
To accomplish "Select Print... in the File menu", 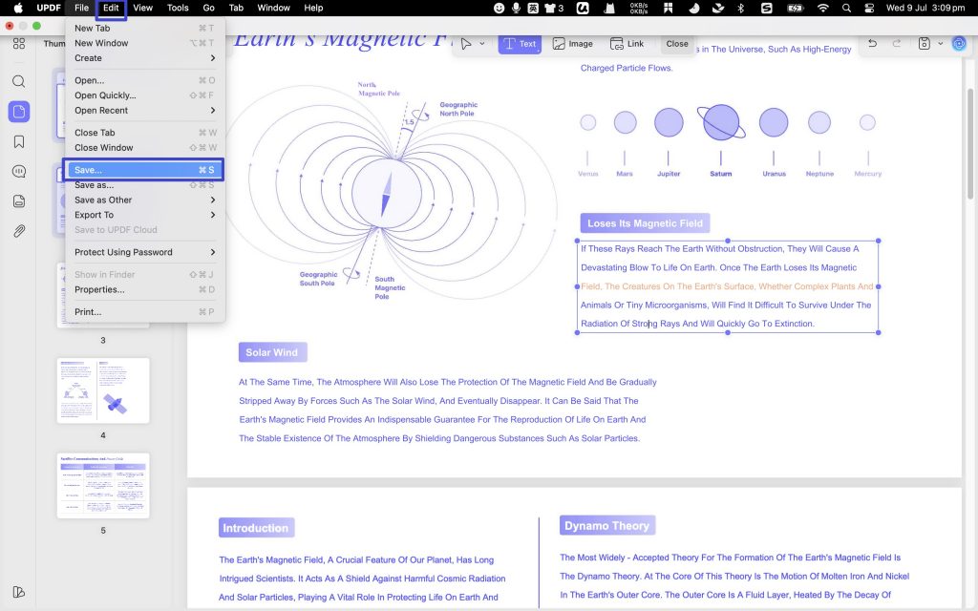I will (145, 312).
